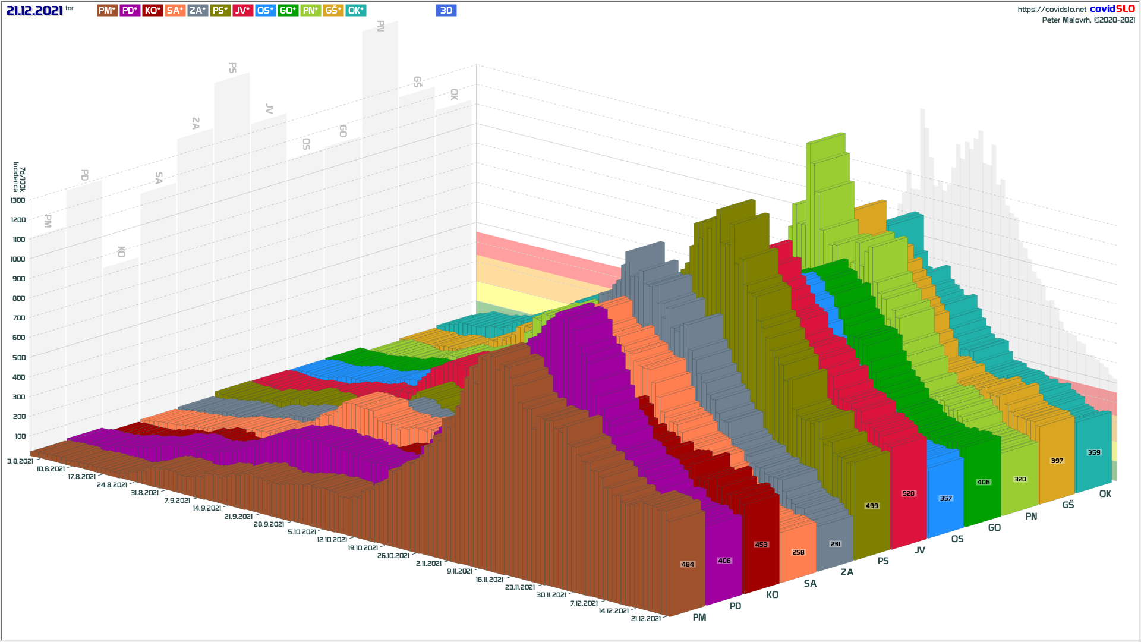Viewport: 1141px width, 642px height.
Task: Click the SA* orange legend button
Action: tap(175, 10)
